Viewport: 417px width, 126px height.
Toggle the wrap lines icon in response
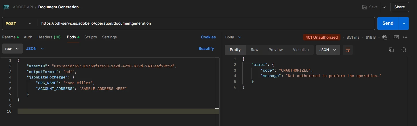pyautogui.click(x=348, y=50)
